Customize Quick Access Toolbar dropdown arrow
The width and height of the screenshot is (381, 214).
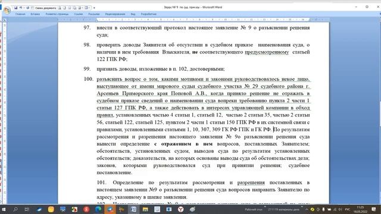(94, 8)
